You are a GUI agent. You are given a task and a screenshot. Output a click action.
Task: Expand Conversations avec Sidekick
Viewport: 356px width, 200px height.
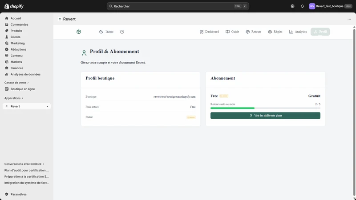tap(24, 164)
